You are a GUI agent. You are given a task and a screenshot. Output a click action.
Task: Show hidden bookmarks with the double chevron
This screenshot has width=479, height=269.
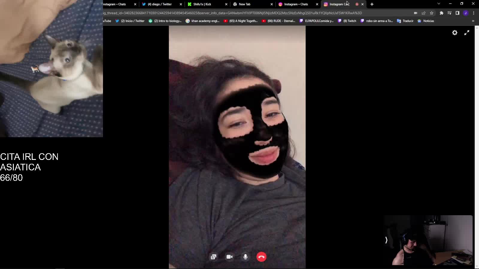[x=473, y=21]
